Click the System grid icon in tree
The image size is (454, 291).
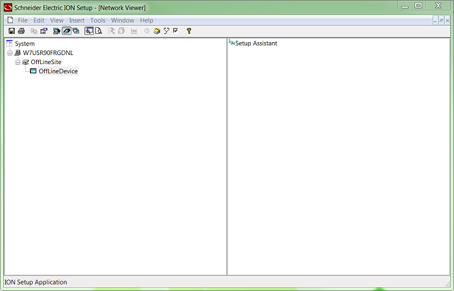pyautogui.click(x=10, y=43)
